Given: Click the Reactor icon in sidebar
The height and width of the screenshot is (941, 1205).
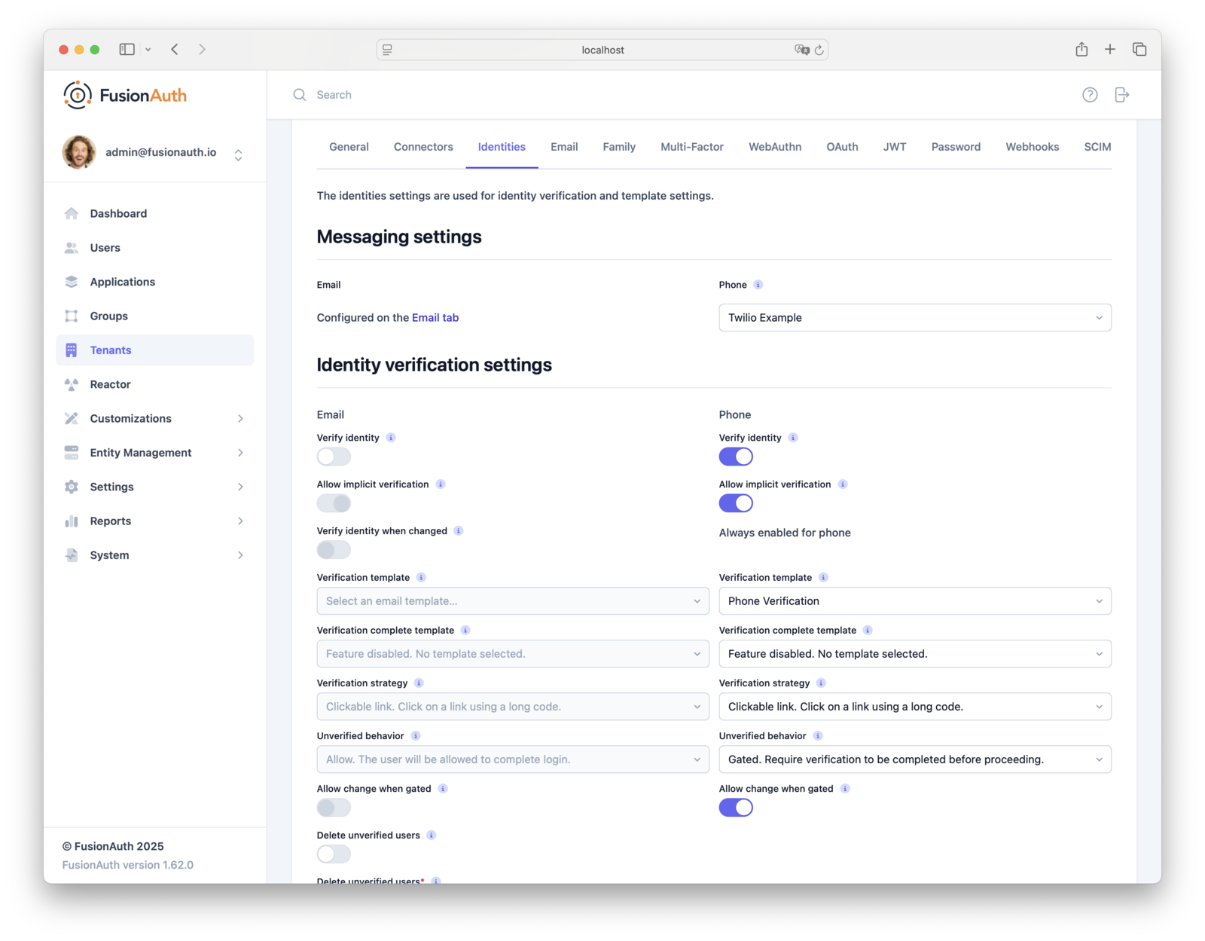Looking at the screenshot, I should coord(72,384).
